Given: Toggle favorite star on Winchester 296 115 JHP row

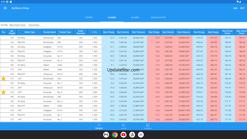Looking at the screenshot, I should [x=3, y=79].
